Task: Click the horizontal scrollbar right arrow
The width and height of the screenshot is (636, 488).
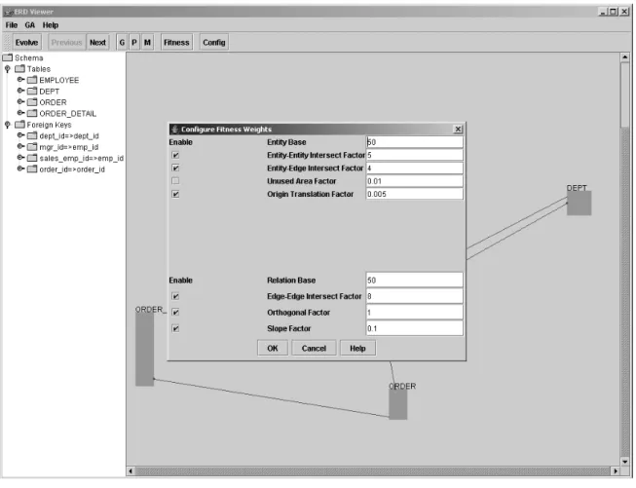Action: (x=616, y=471)
